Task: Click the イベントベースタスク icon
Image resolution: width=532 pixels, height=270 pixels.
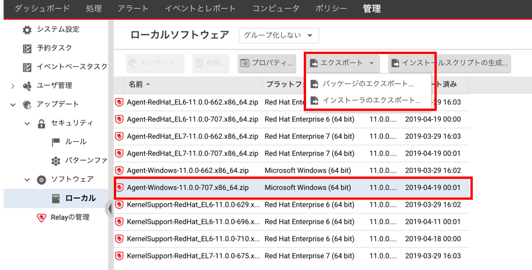Action: (x=27, y=67)
